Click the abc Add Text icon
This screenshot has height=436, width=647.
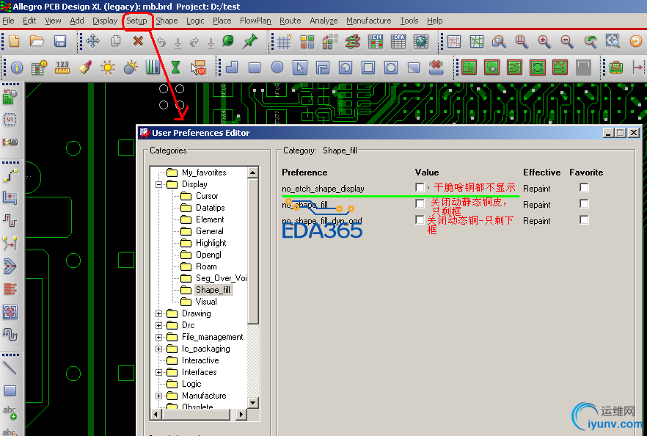coord(10,413)
